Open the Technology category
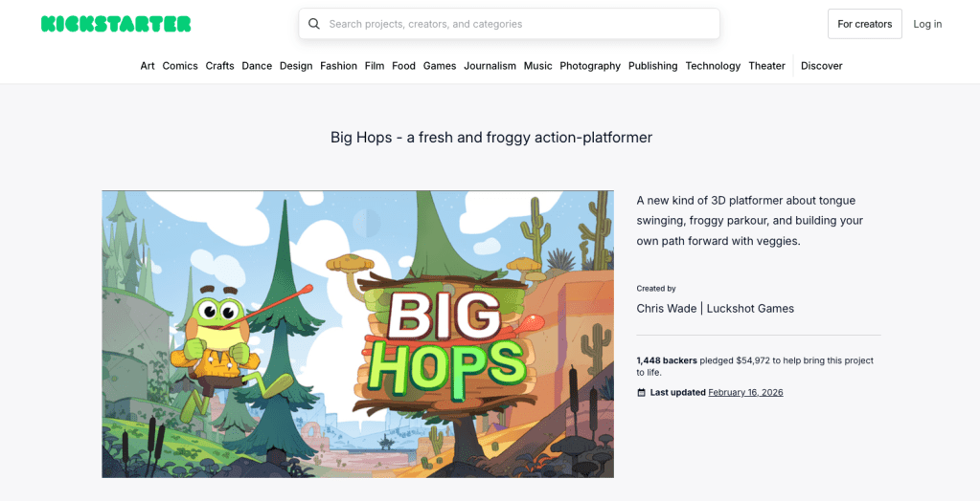The image size is (980, 501). (713, 66)
